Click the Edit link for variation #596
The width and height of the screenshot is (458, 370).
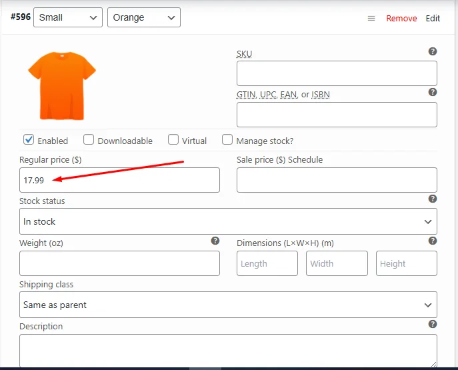tap(433, 19)
